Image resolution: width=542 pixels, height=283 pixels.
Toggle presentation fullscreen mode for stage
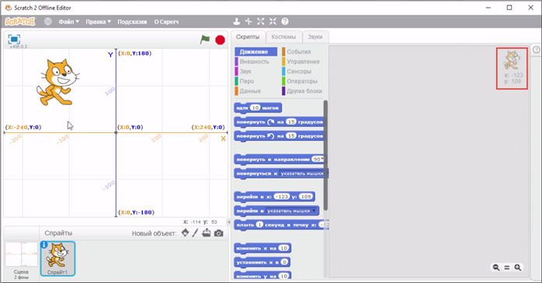(14, 39)
